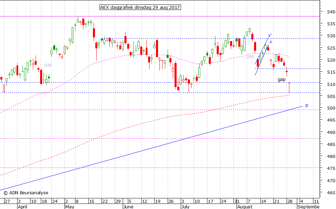Click the 540 price axis label

[x=331, y=12]
